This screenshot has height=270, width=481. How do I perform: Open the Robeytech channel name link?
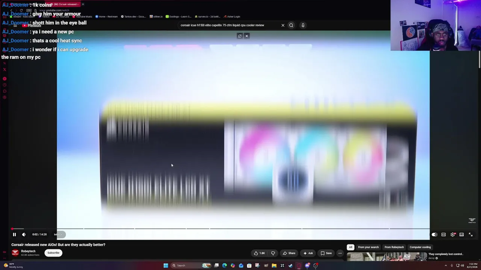pos(28,251)
